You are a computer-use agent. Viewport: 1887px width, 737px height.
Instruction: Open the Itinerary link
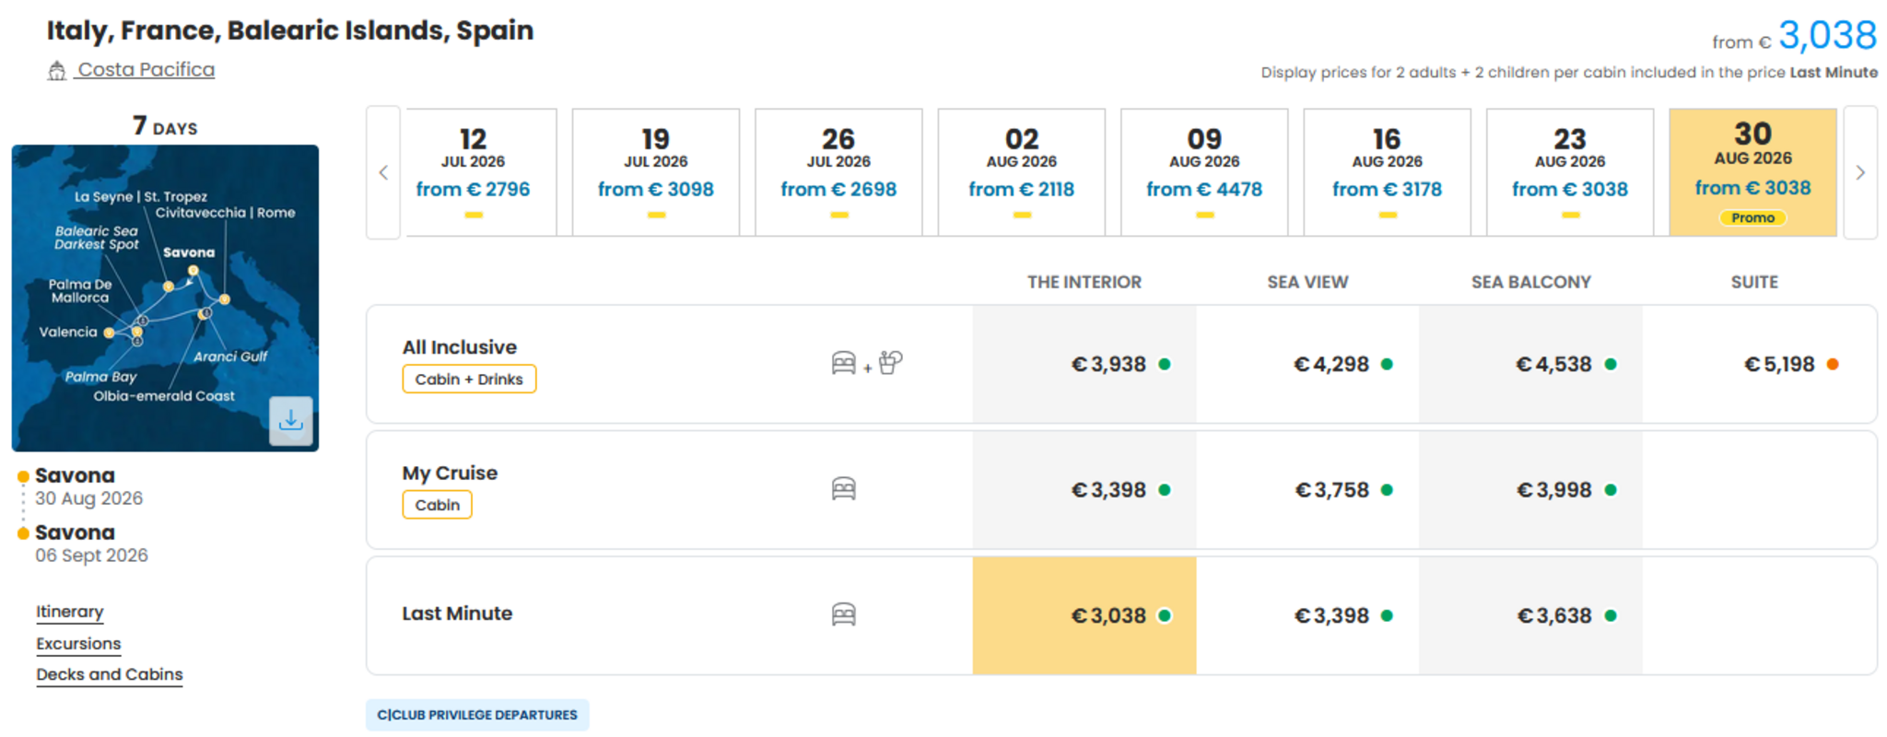tap(70, 612)
